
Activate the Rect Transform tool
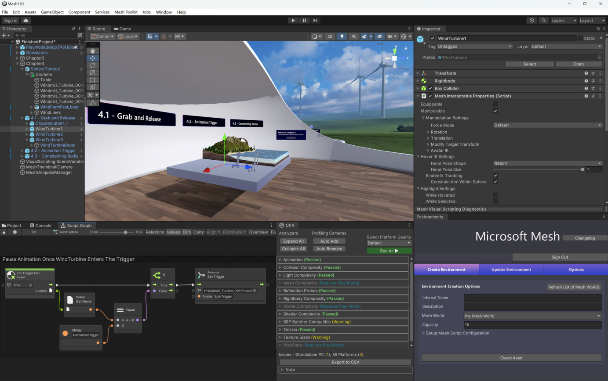93,79
